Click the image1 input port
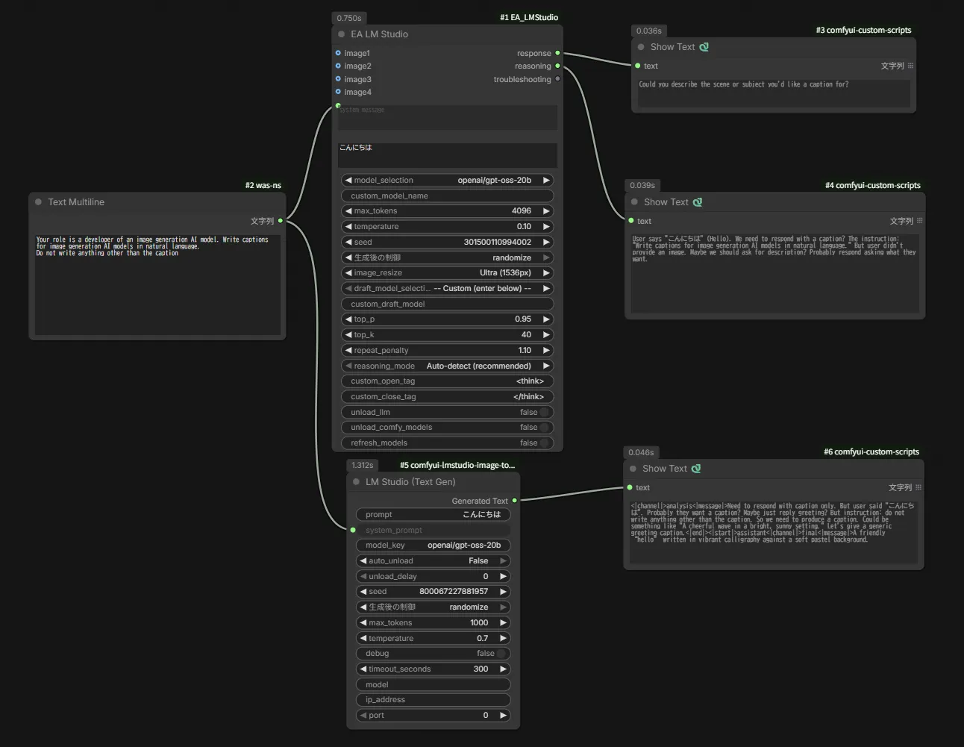 coord(338,53)
